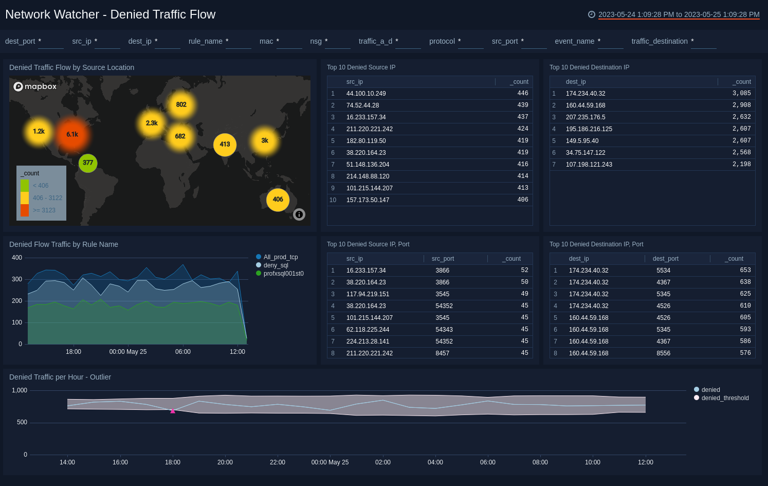Click the src_port filter field

click(x=534, y=42)
